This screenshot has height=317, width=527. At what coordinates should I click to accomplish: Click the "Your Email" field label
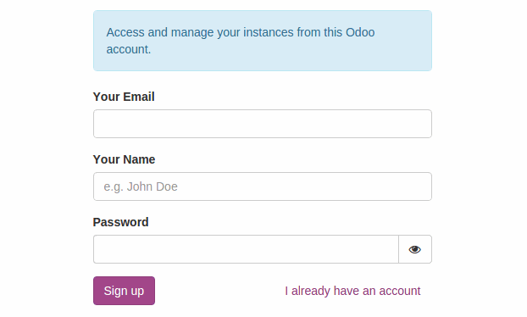[x=124, y=97]
